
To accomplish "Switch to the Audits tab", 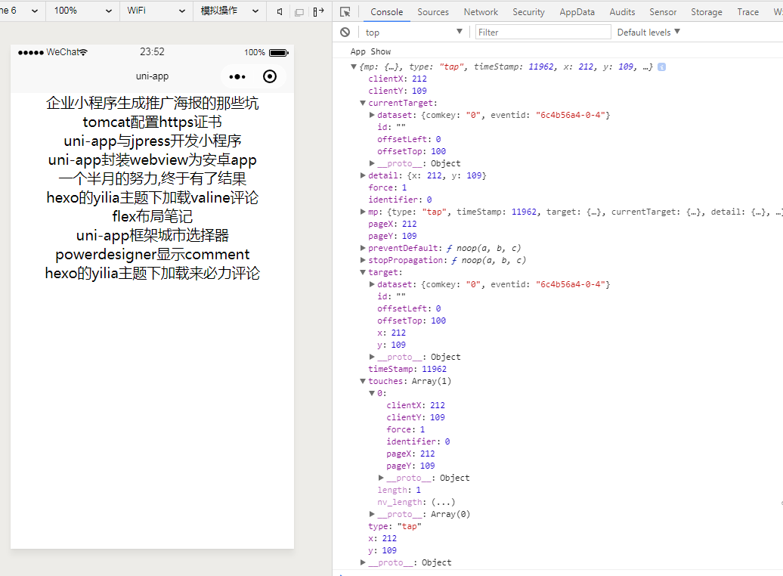I will coord(622,11).
